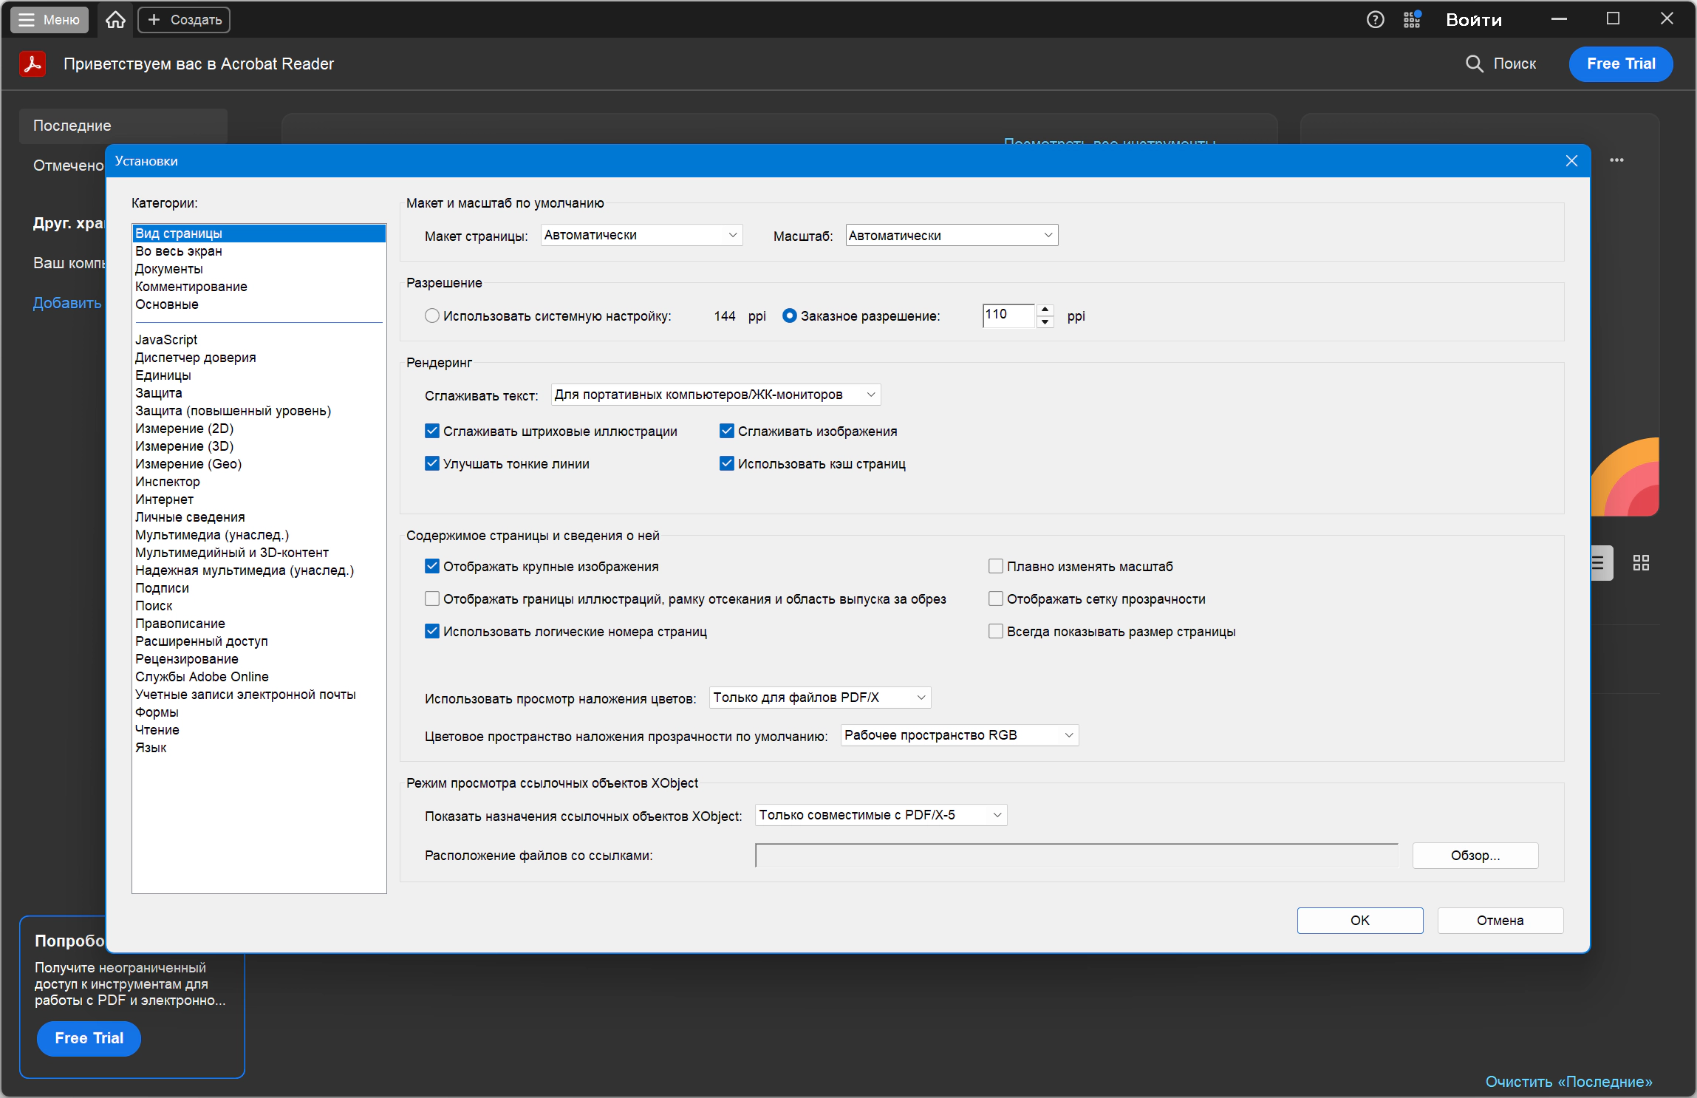The height and width of the screenshot is (1098, 1697).
Task: Open Только совместимые с PDF/X-5 dropdown
Action: (881, 815)
